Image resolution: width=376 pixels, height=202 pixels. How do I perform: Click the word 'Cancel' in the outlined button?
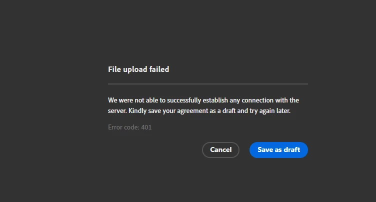[221, 149]
